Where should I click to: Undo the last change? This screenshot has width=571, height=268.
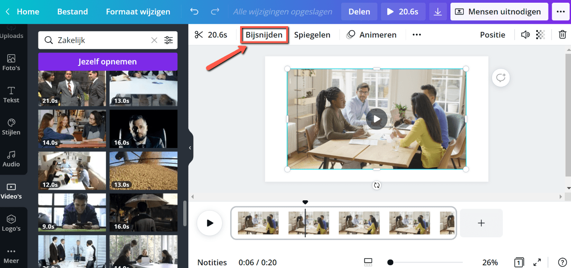[194, 12]
